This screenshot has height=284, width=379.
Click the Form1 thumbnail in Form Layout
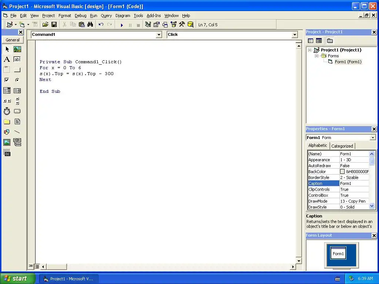pyautogui.click(x=338, y=253)
